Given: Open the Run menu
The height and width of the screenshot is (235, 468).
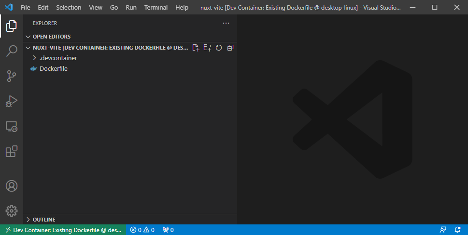Looking at the screenshot, I should point(131,7).
